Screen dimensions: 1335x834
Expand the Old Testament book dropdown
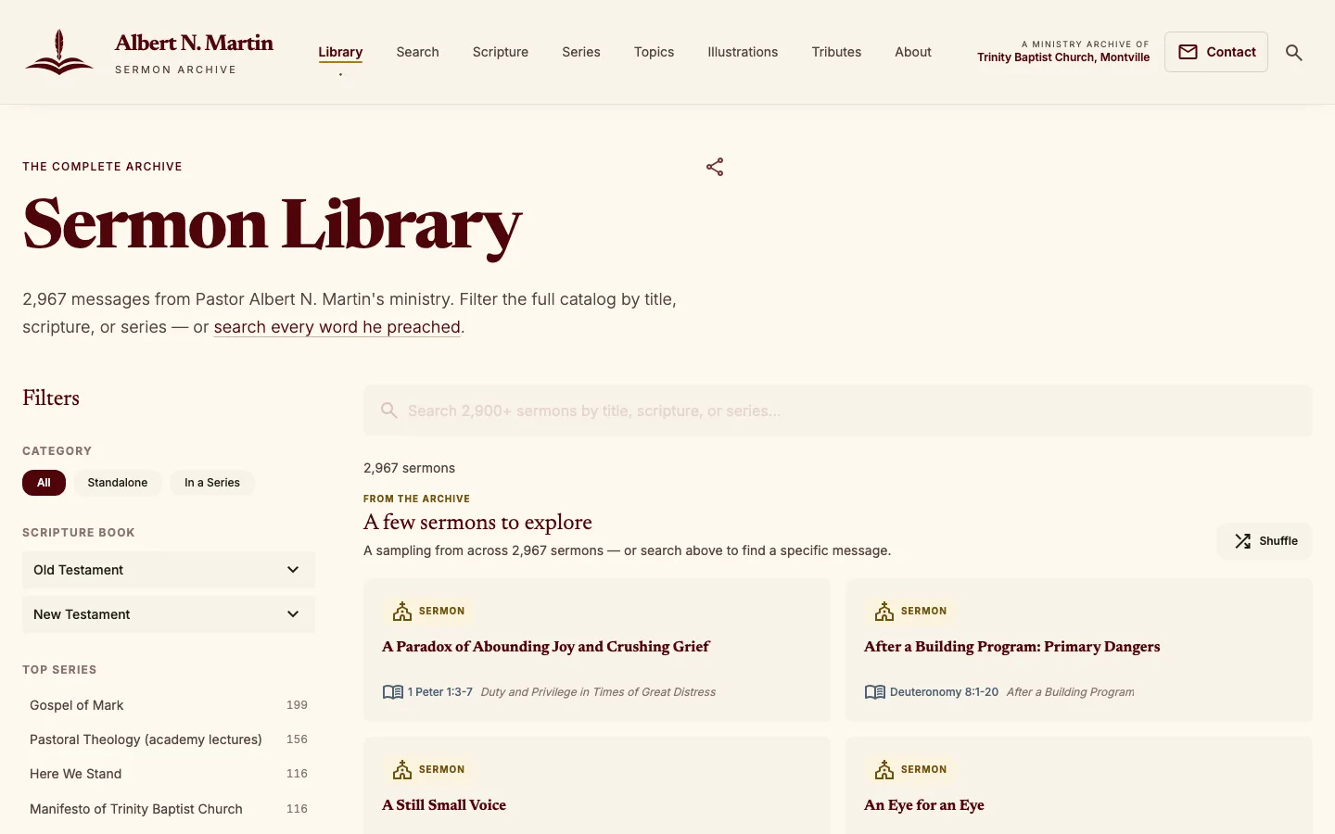click(169, 570)
